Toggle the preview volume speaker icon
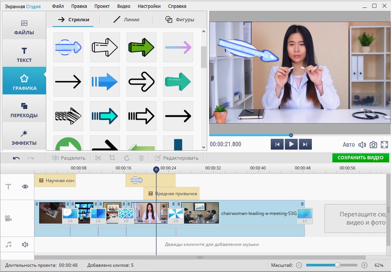The width and height of the screenshot is (391, 272). coord(362,145)
